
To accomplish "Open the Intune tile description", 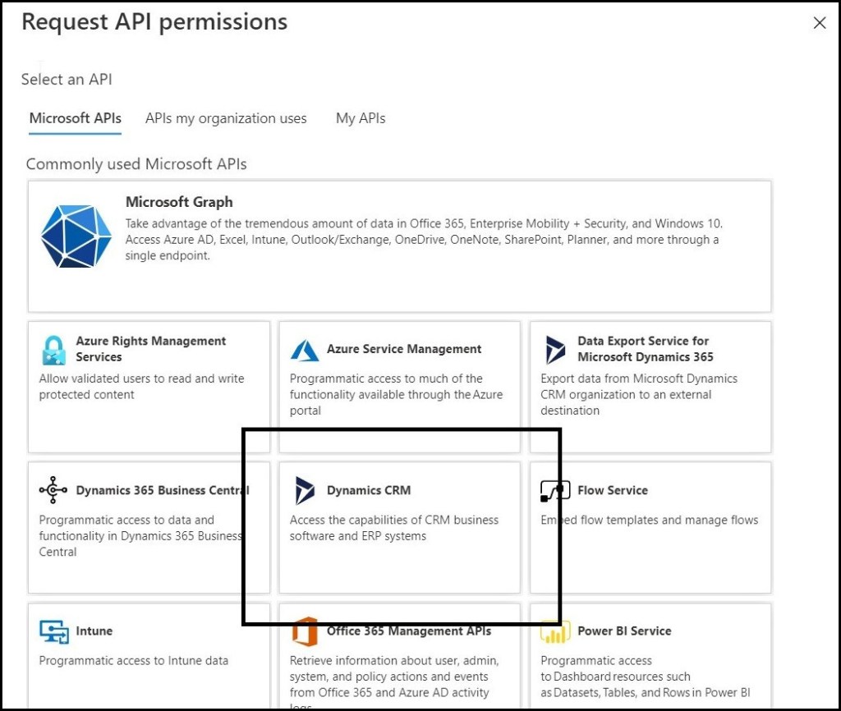I will click(133, 660).
